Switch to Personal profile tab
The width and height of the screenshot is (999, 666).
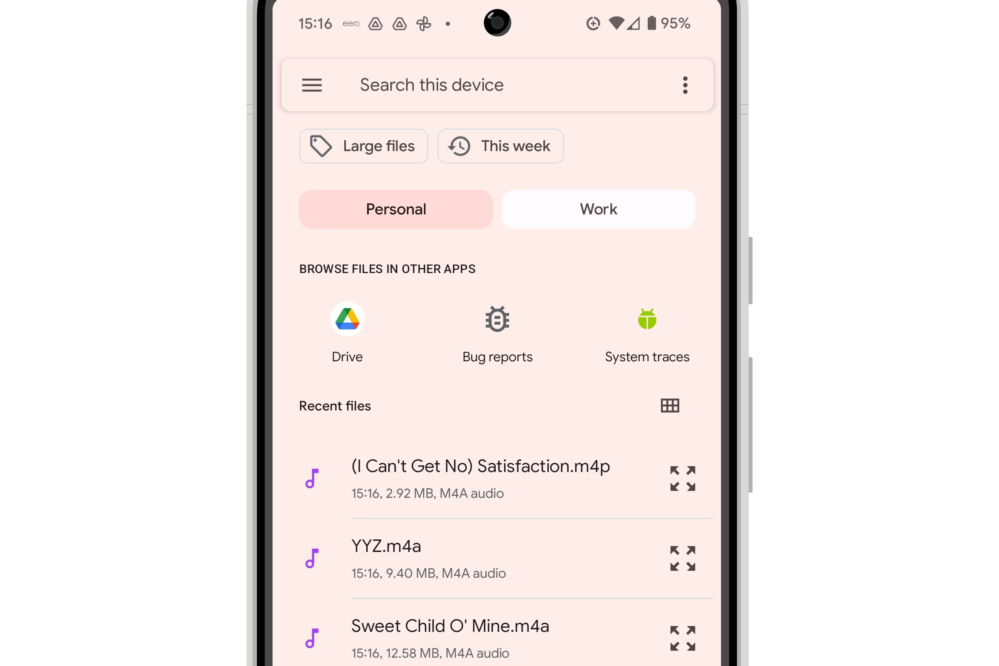(x=395, y=209)
